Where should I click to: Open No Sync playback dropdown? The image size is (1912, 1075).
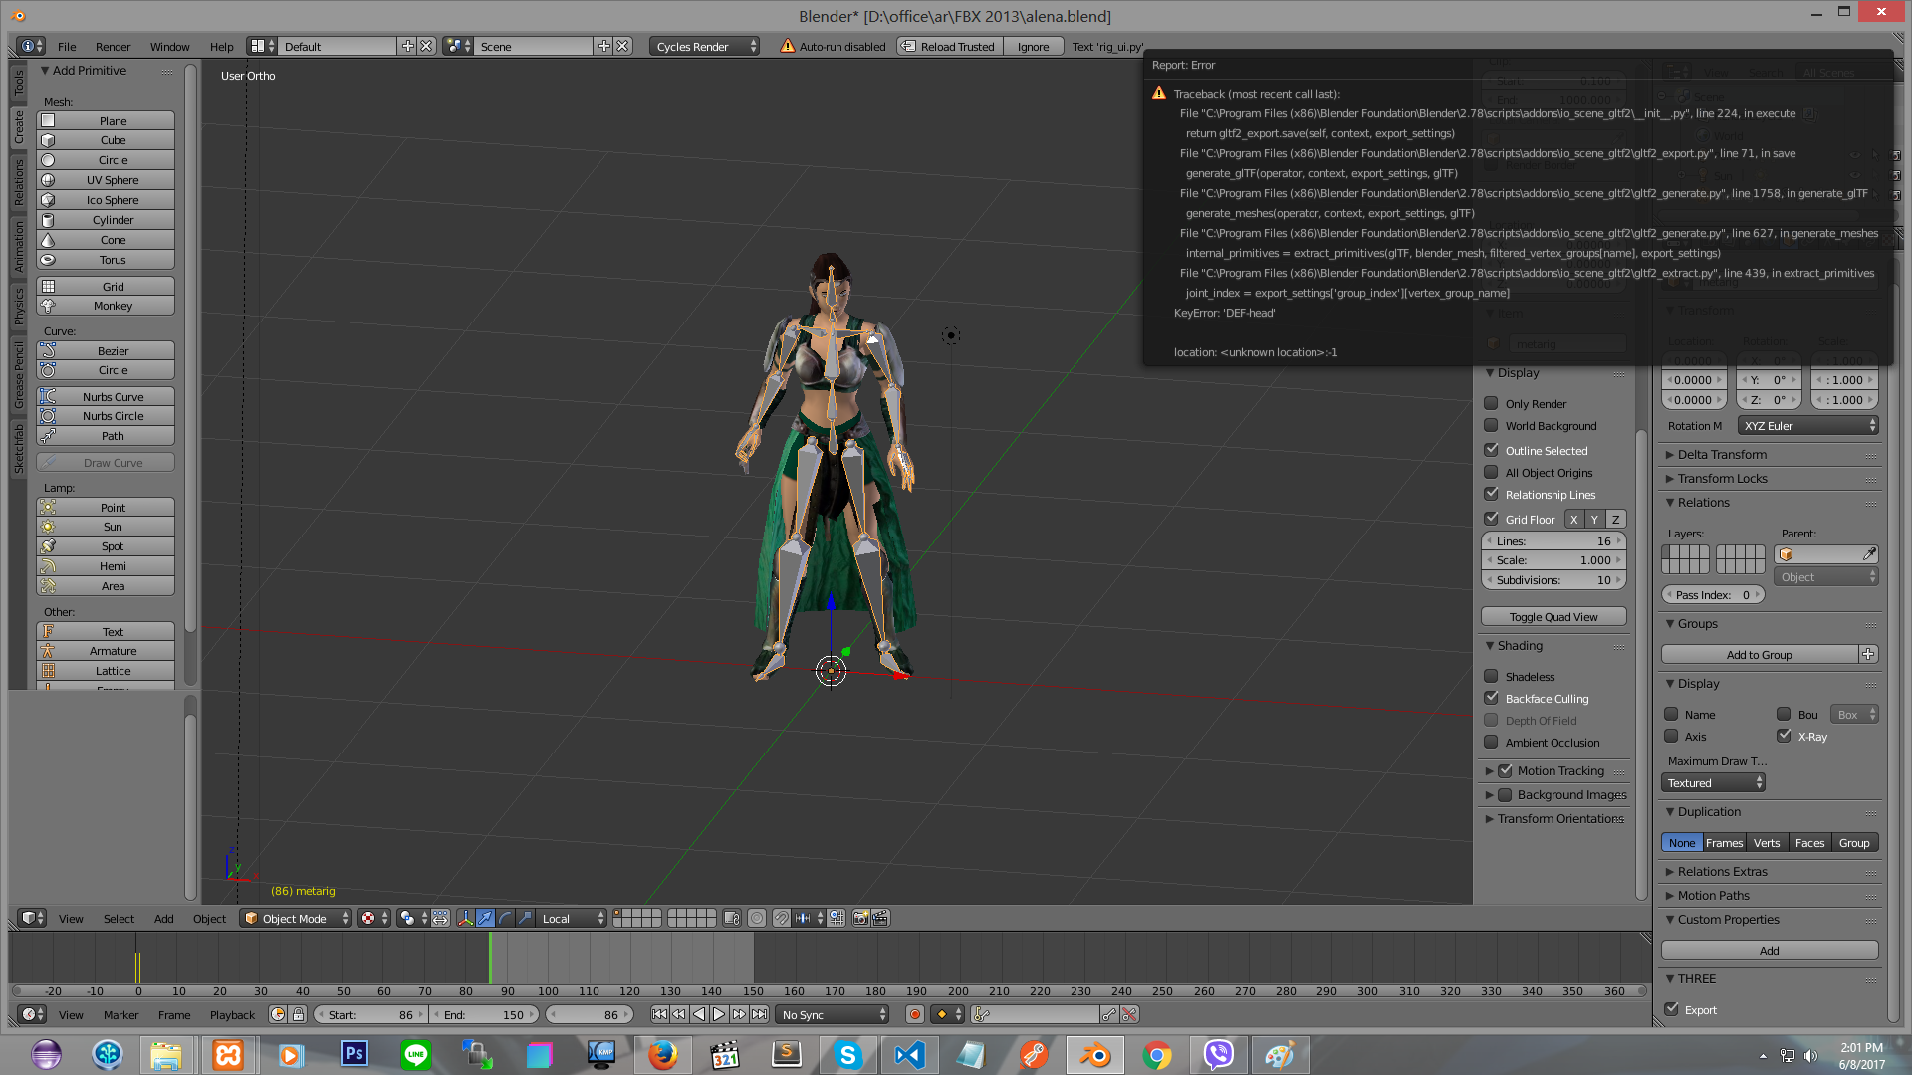click(833, 1014)
